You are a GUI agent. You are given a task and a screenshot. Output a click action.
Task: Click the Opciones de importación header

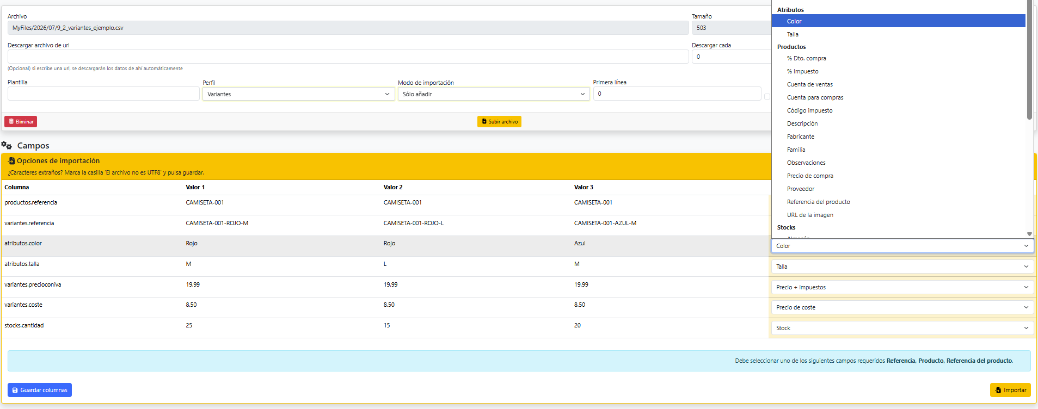click(58, 161)
